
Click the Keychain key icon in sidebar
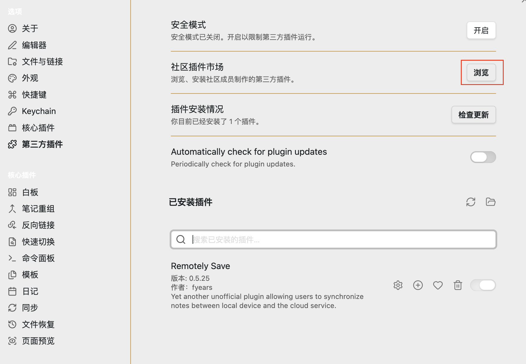point(12,111)
